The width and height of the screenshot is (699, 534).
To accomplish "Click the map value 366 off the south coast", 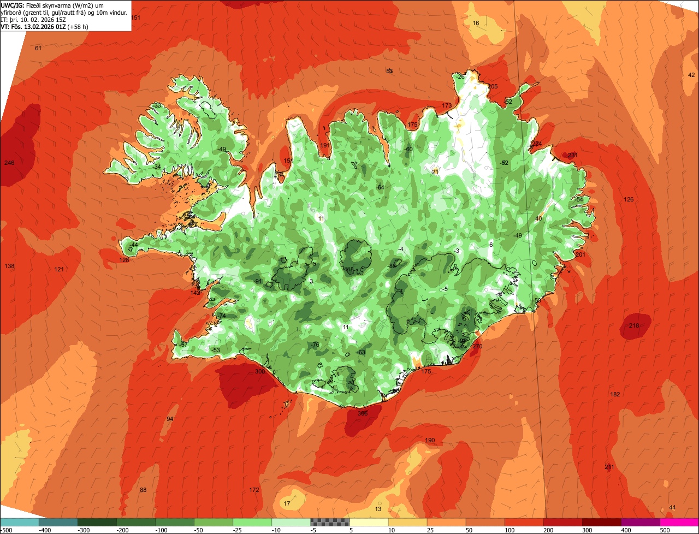I will click(363, 413).
